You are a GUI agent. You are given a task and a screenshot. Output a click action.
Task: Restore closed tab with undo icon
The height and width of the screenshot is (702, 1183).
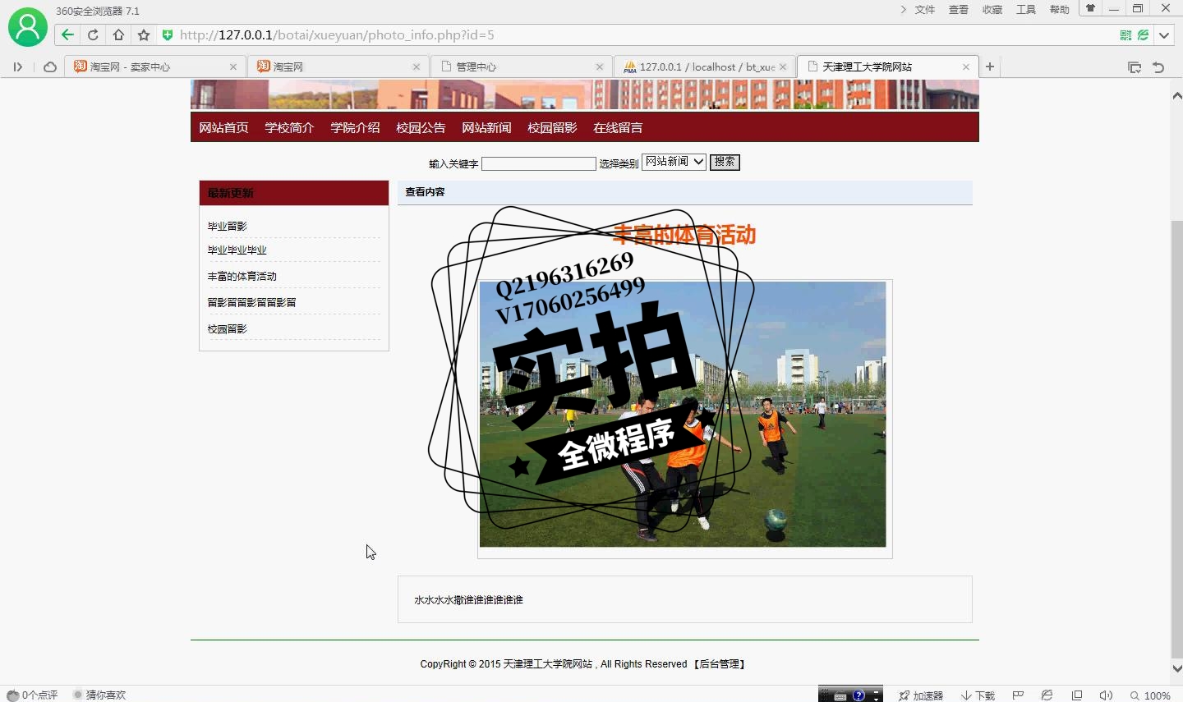(x=1158, y=67)
